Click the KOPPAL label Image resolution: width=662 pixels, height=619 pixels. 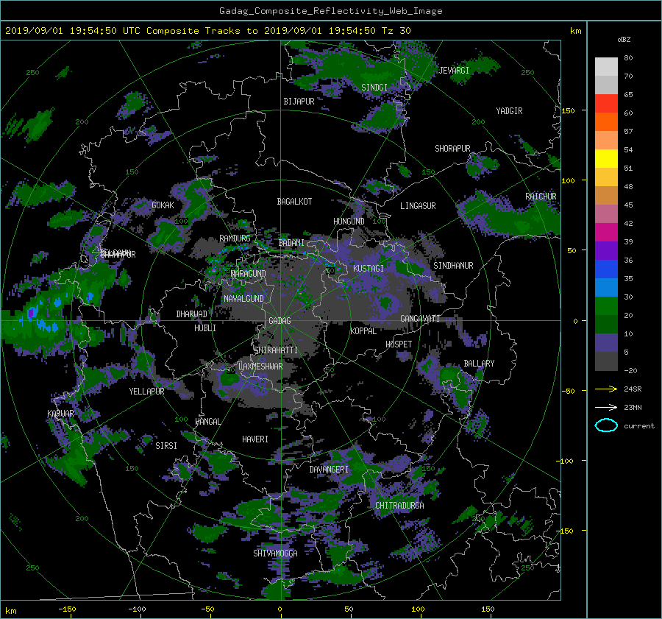click(363, 330)
